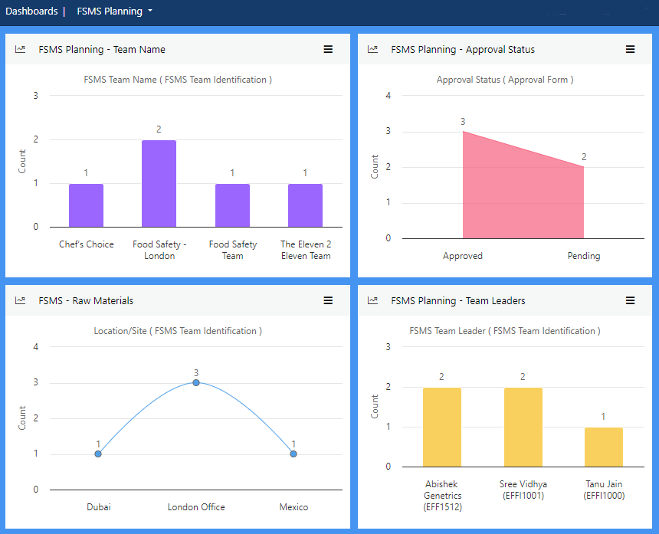Click The Eleven 2 Eleven Team bar
659x534 pixels.
tap(305, 205)
